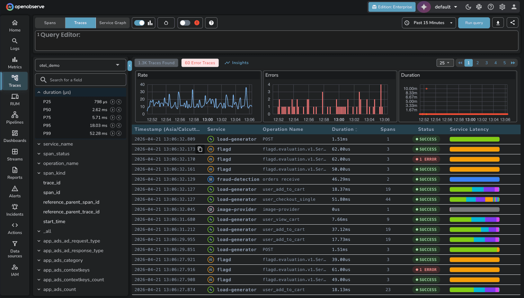
Task: Include the P50 duration value
Action: pos(113,110)
